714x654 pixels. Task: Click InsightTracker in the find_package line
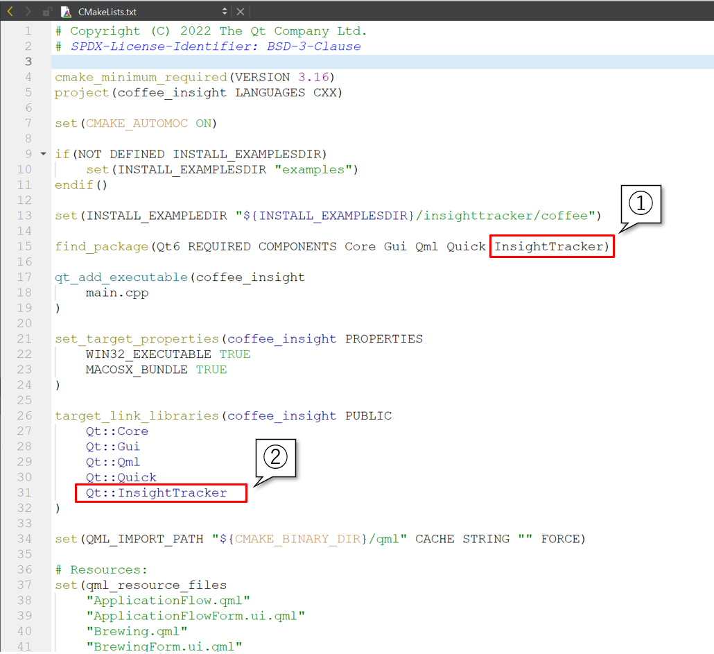click(551, 246)
